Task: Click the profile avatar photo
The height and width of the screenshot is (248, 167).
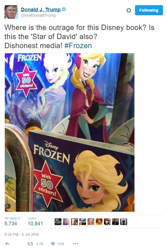Action: point(11,12)
